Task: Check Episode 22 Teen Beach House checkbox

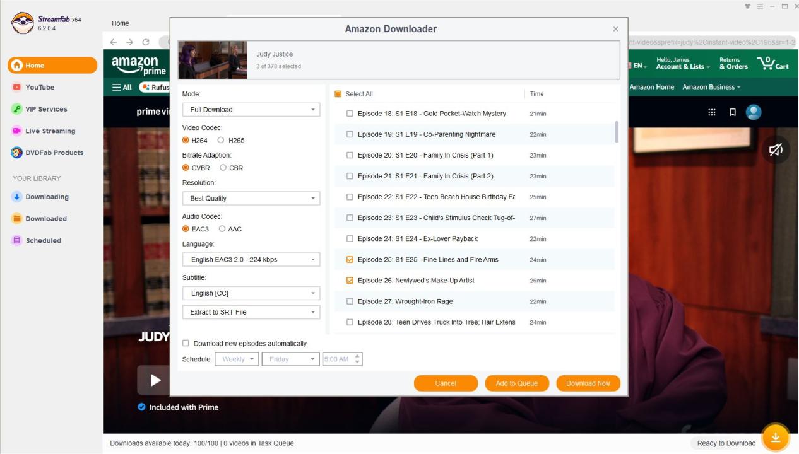Action: click(x=350, y=197)
